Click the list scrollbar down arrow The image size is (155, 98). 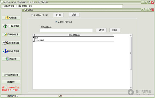(131, 88)
